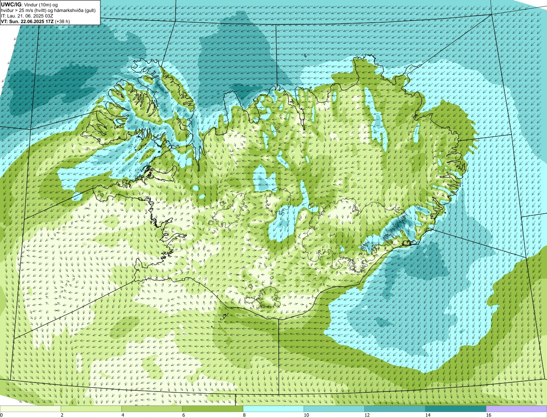
Task: Click the '8' tick label on the color scale
Action: coord(244,415)
